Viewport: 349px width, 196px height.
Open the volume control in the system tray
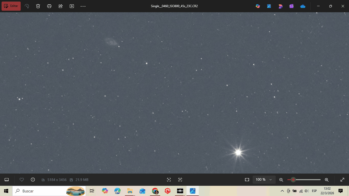[x=307, y=191]
